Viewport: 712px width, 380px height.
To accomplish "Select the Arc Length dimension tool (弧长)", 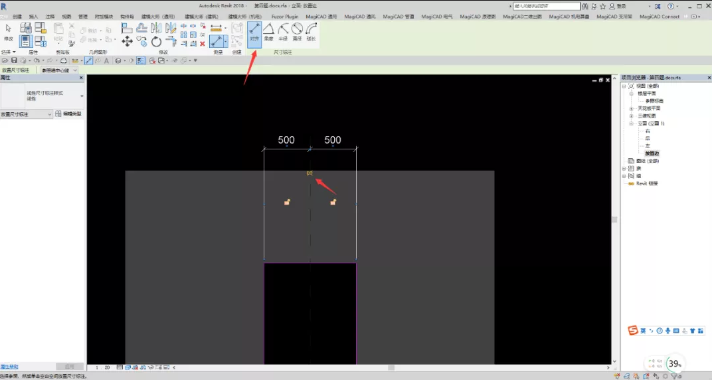I will (x=311, y=33).
